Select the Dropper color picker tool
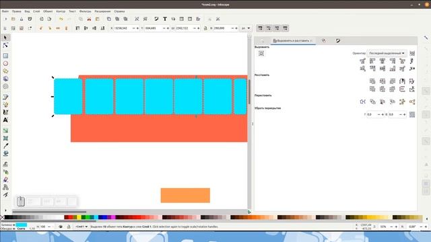Viewport: 431px width, 242px height. (x=5, y=146)
